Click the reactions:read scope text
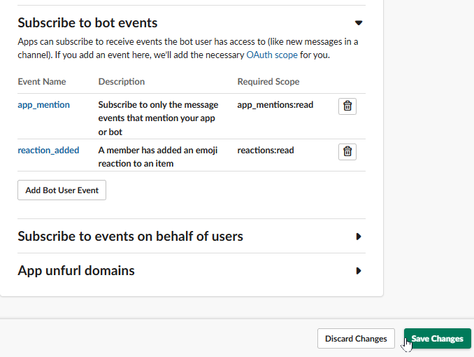Viewport: 474px width, 357px height. point(265,150)
